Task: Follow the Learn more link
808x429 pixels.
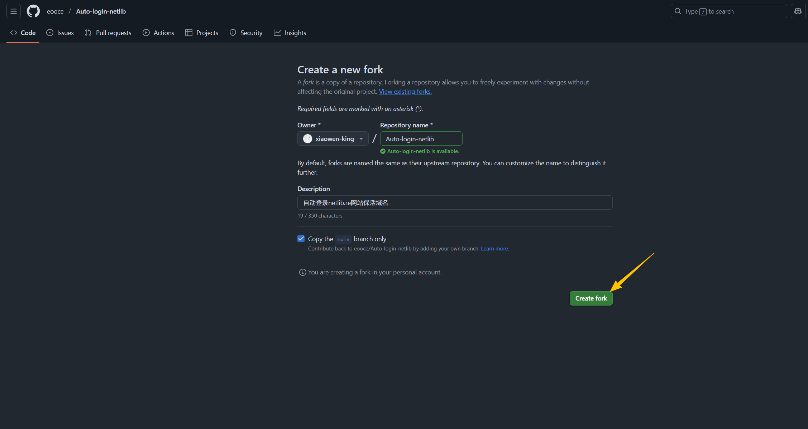Action: tap(494, 249)
